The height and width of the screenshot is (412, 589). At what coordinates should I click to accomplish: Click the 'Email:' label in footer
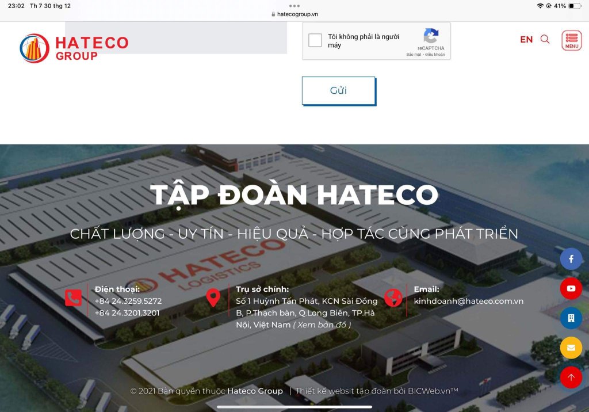pyautogui.click(x=426, y=289)
